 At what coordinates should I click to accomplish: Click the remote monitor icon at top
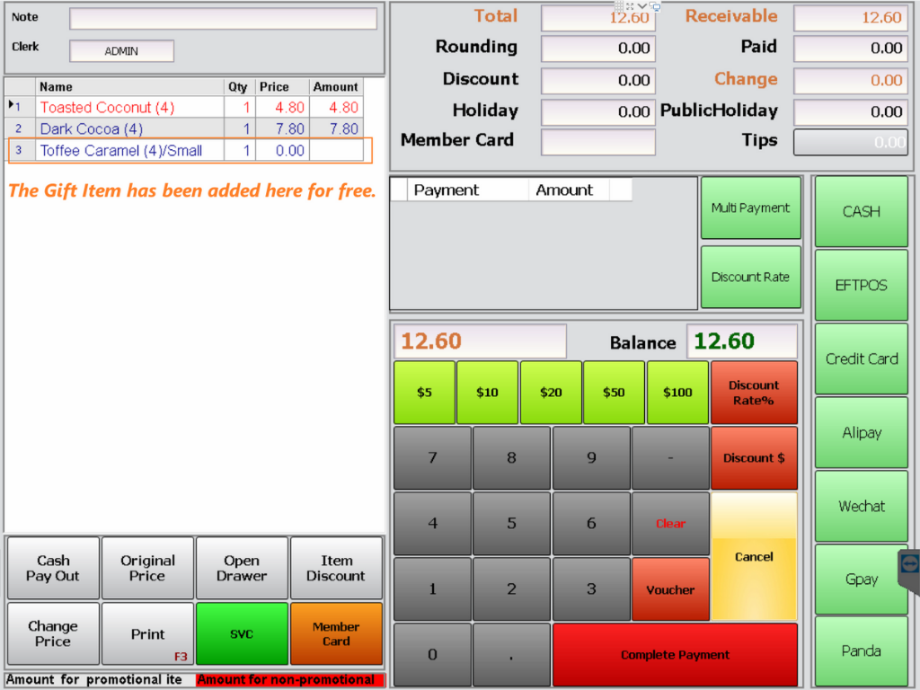655,6
